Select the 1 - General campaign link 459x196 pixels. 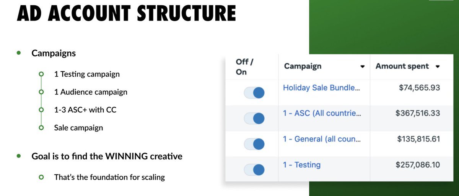(321, 139)
